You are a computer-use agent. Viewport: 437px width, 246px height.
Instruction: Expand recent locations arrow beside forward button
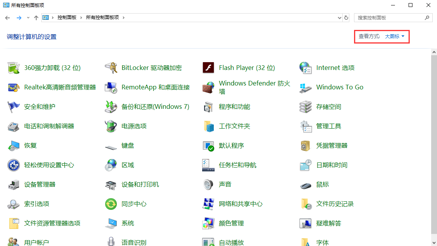pos(28,18)
